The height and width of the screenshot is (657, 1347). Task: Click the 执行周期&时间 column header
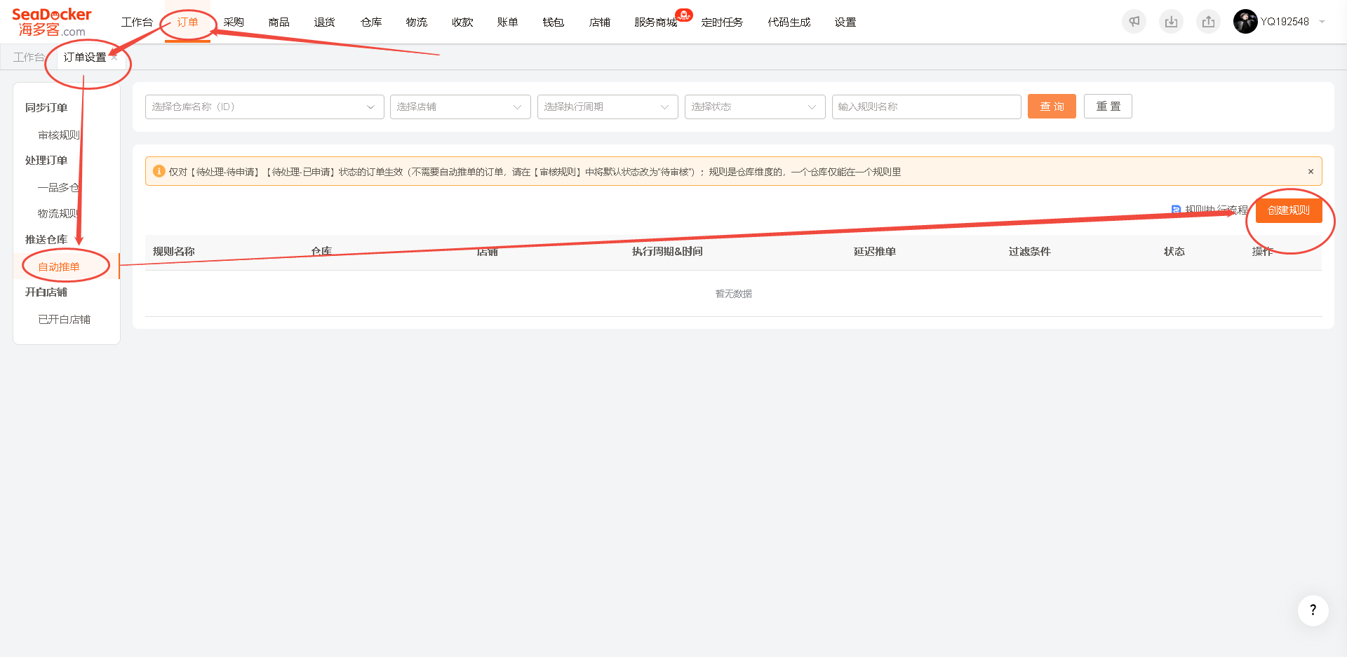point(667,251)
